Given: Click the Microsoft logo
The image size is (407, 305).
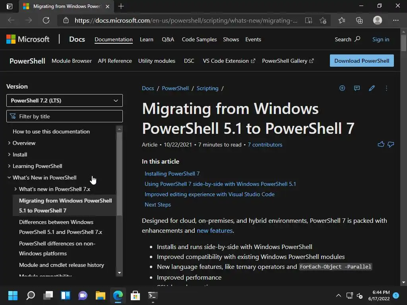Looking at the screenshot, I should click(x=28, y=39).
